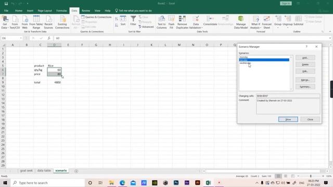Open Recent Sources
Image resolution: width=333 pixels, height=187 pixels.
coord(48,22)
